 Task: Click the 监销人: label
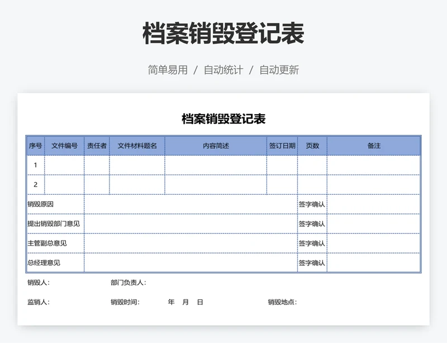tap(39, 302)
